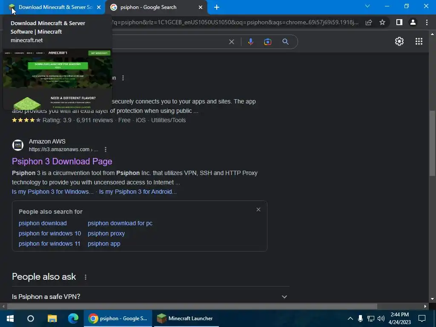Viewport: 436px width, 327px height.
Task: Show hidden system tray icons
Action: click(x=350, y=318)
